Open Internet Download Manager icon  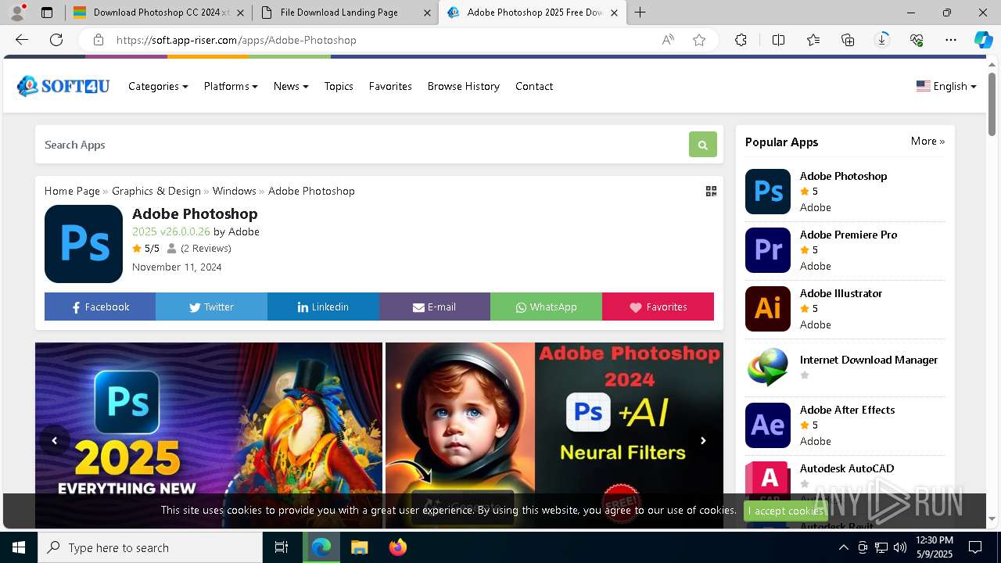click(768, 368)
